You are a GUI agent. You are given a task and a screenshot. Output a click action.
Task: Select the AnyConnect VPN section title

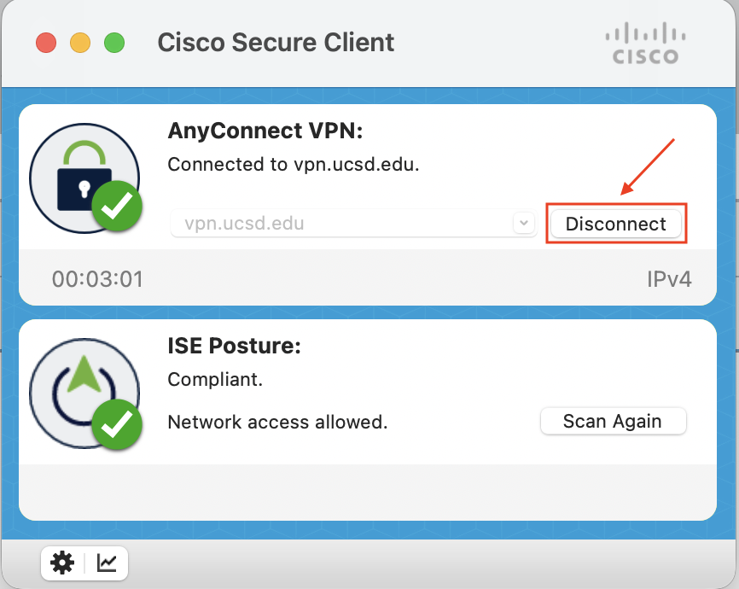265,131
